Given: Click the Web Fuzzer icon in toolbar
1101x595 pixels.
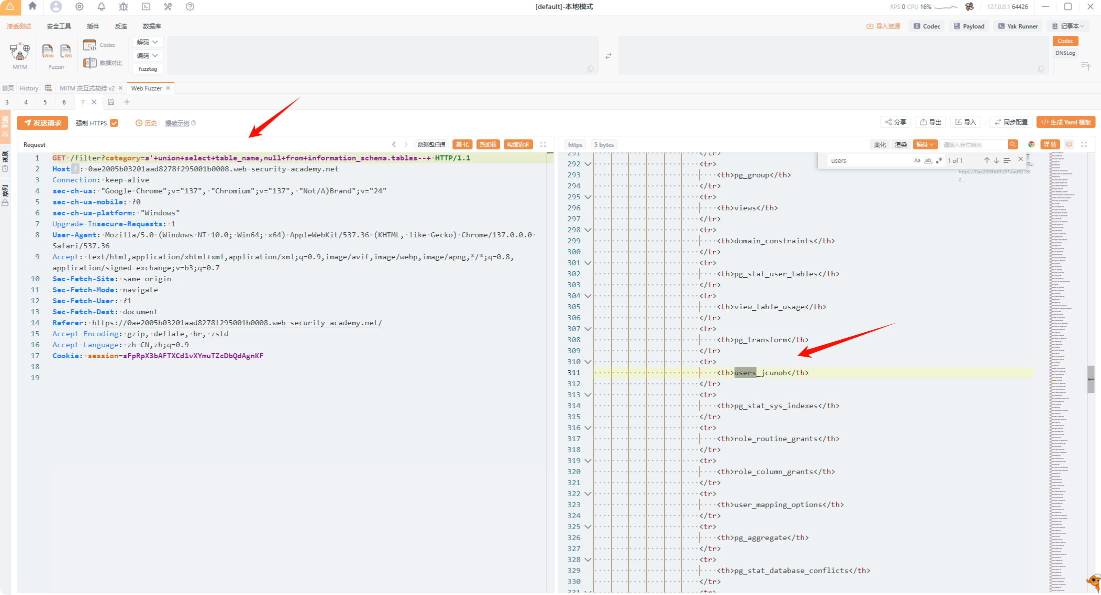Looking at the screenshot, I should coord(47,51).
